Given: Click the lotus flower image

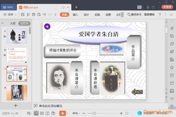Looking at the screenshot, I should [112, 49].
